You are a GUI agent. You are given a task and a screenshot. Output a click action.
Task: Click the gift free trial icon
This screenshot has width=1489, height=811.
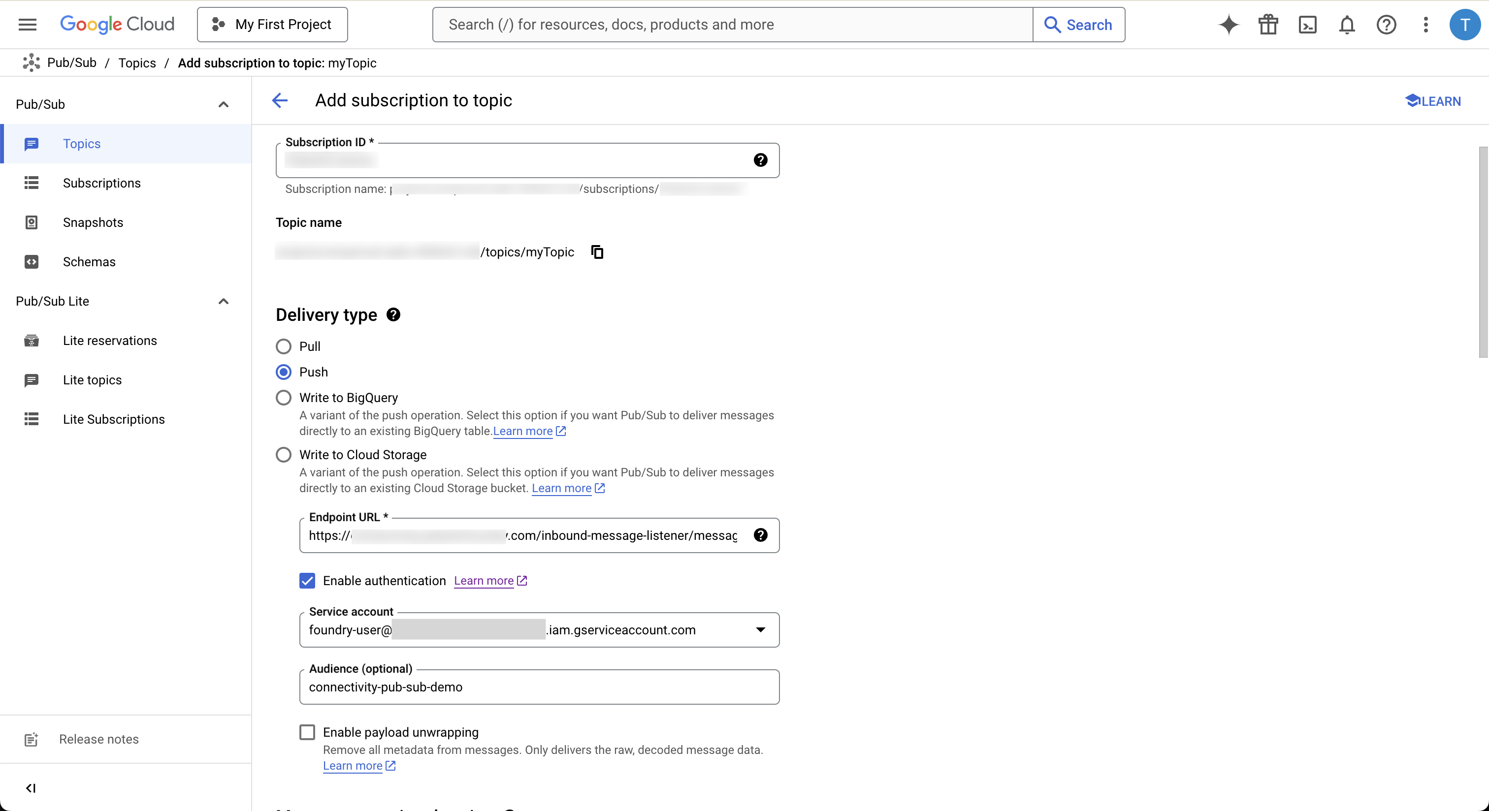tap(1268, 25)
